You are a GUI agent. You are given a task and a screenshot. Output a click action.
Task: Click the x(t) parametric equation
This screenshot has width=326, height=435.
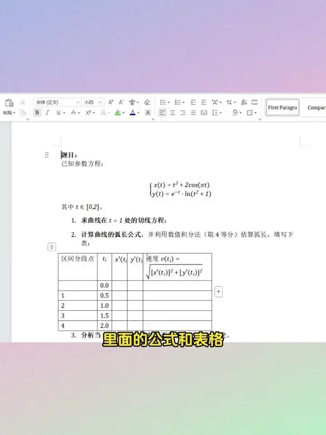(x=182, y=185)
